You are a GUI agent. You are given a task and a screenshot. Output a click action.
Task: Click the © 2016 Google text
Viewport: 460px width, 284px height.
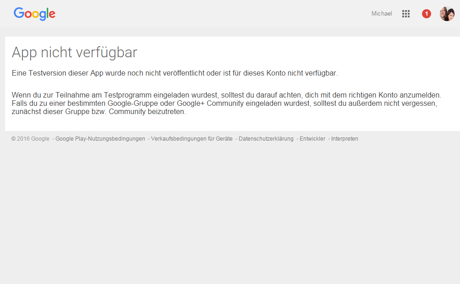[30, 139]
